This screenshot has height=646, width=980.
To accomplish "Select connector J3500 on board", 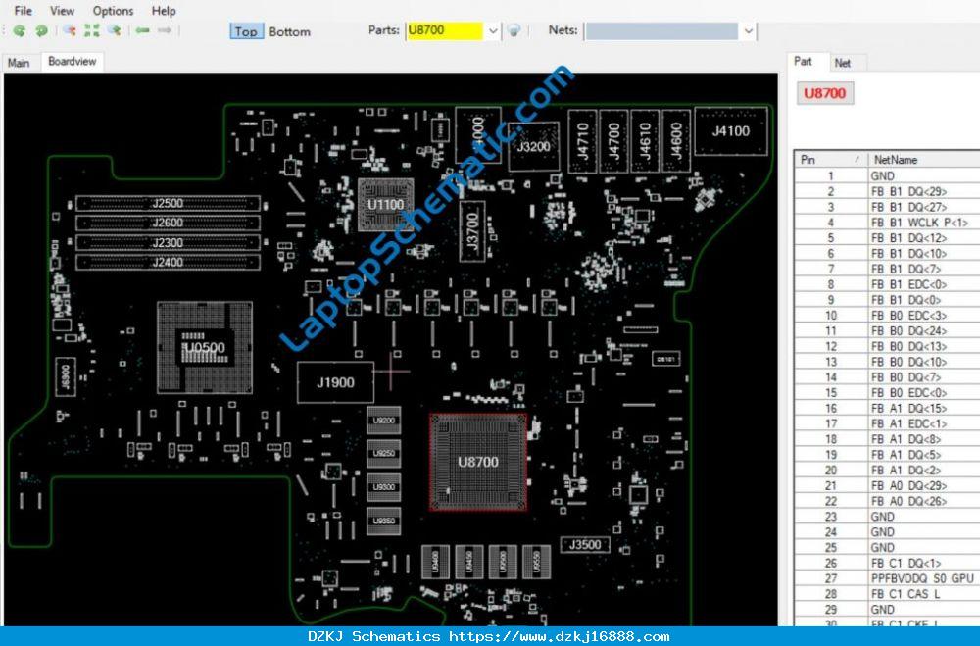I will coord(585,545).
